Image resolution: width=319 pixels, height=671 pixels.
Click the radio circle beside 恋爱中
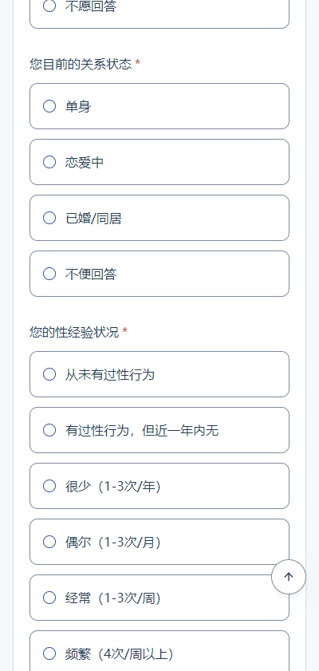(x=49, y=162)
